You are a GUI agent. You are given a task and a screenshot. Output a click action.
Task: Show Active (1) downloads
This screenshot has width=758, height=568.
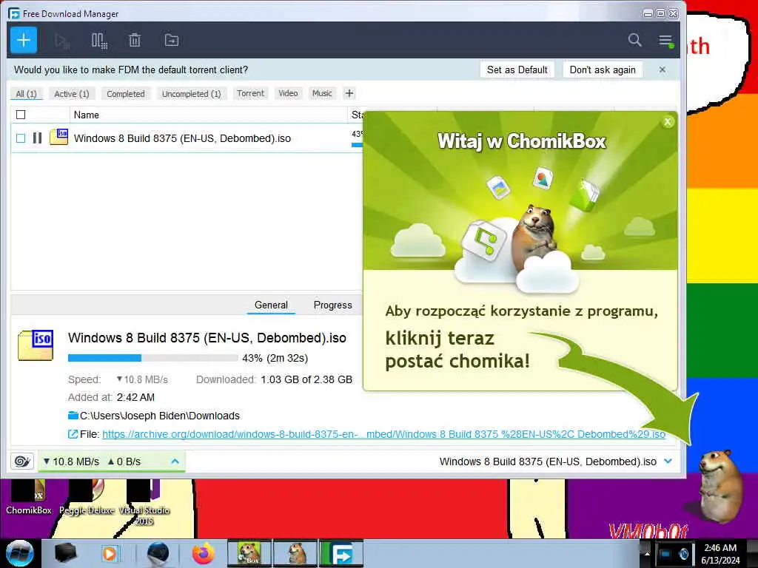click(72, 94)
